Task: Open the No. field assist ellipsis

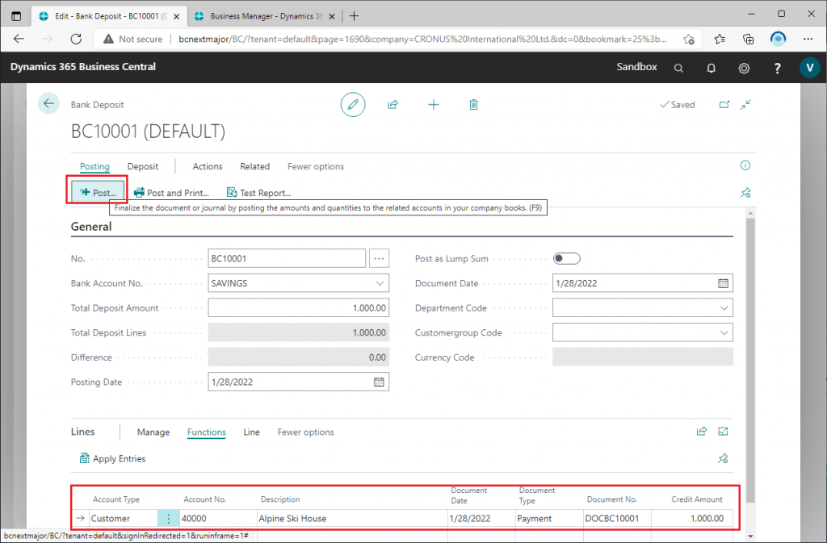Action: point(380,259)
